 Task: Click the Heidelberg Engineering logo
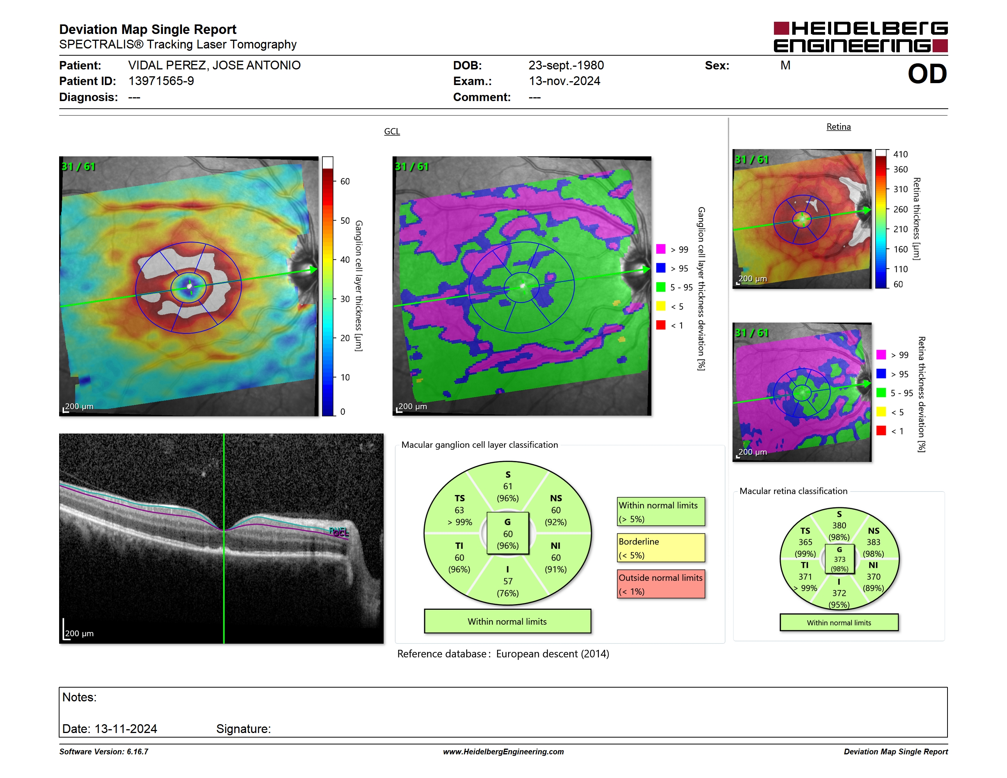pos(861,37)
